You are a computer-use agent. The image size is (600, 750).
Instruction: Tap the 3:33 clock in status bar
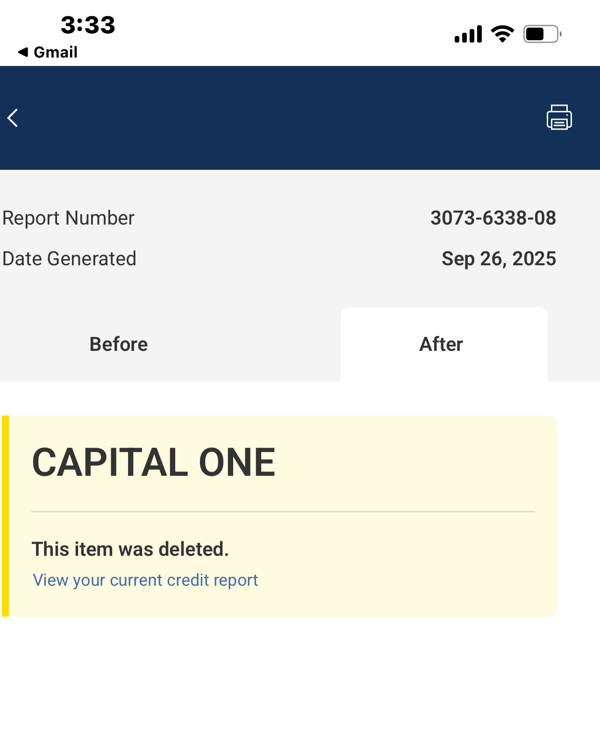(x=88, y=25)
